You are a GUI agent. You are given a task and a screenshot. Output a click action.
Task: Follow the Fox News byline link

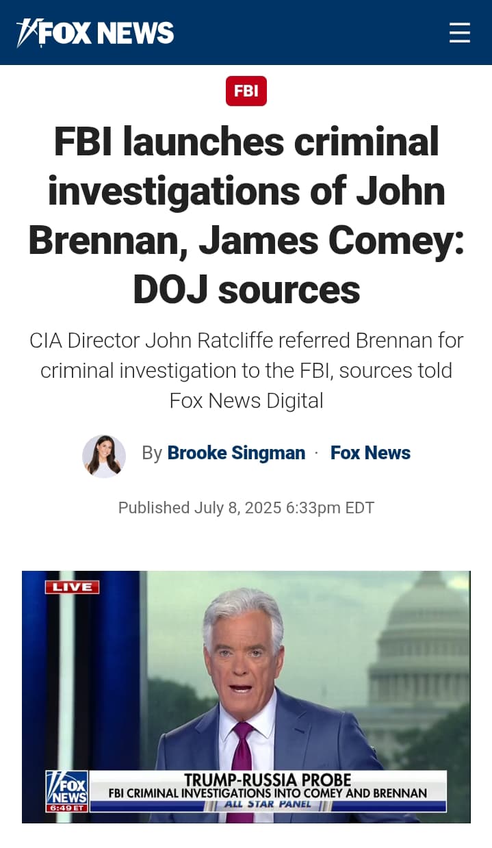point(370,453)
